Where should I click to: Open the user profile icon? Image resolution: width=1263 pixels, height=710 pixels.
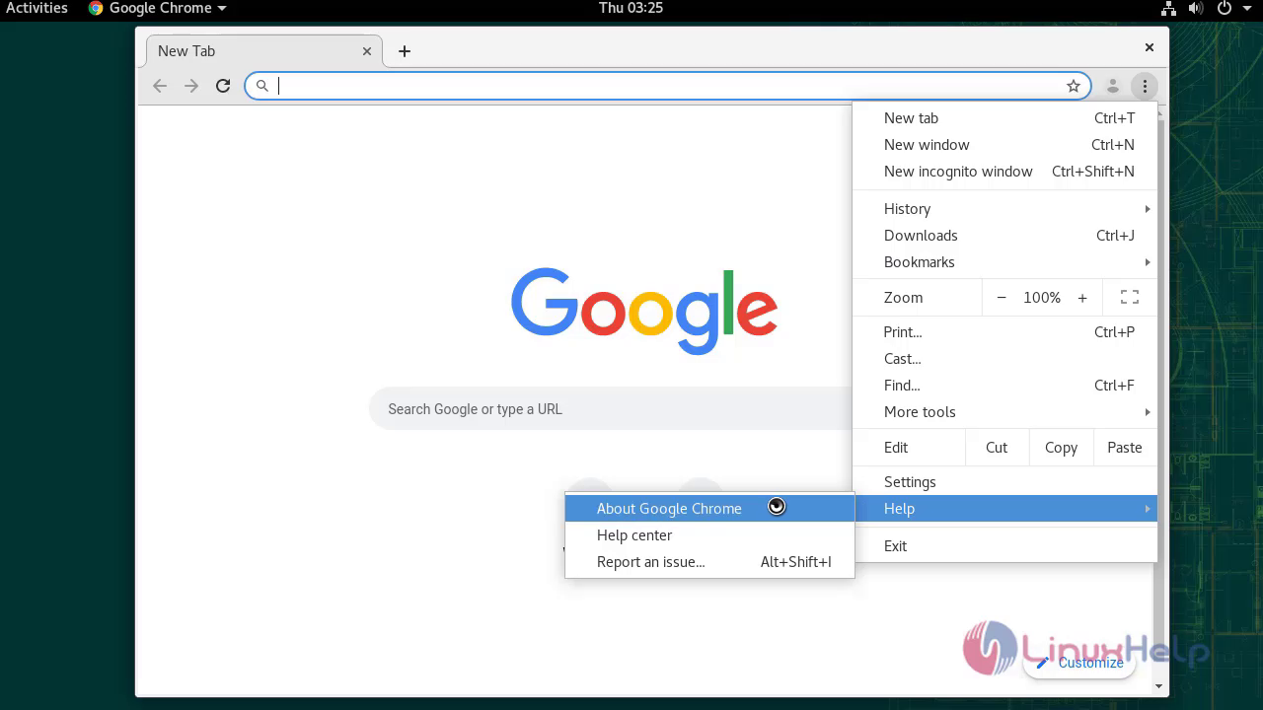[1113, 86]
